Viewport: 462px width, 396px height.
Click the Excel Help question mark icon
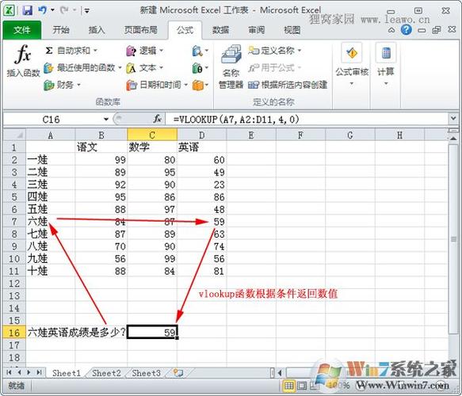(x=406, y=30)
